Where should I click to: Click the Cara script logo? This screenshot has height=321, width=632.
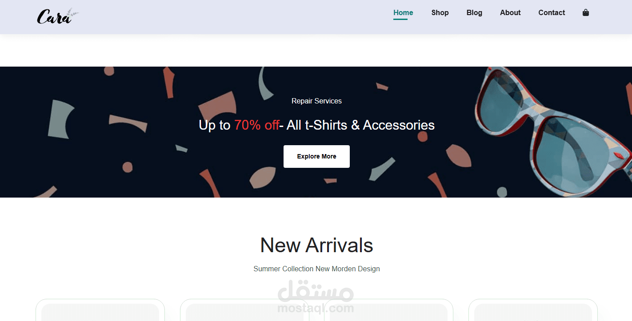coord(58,16)
